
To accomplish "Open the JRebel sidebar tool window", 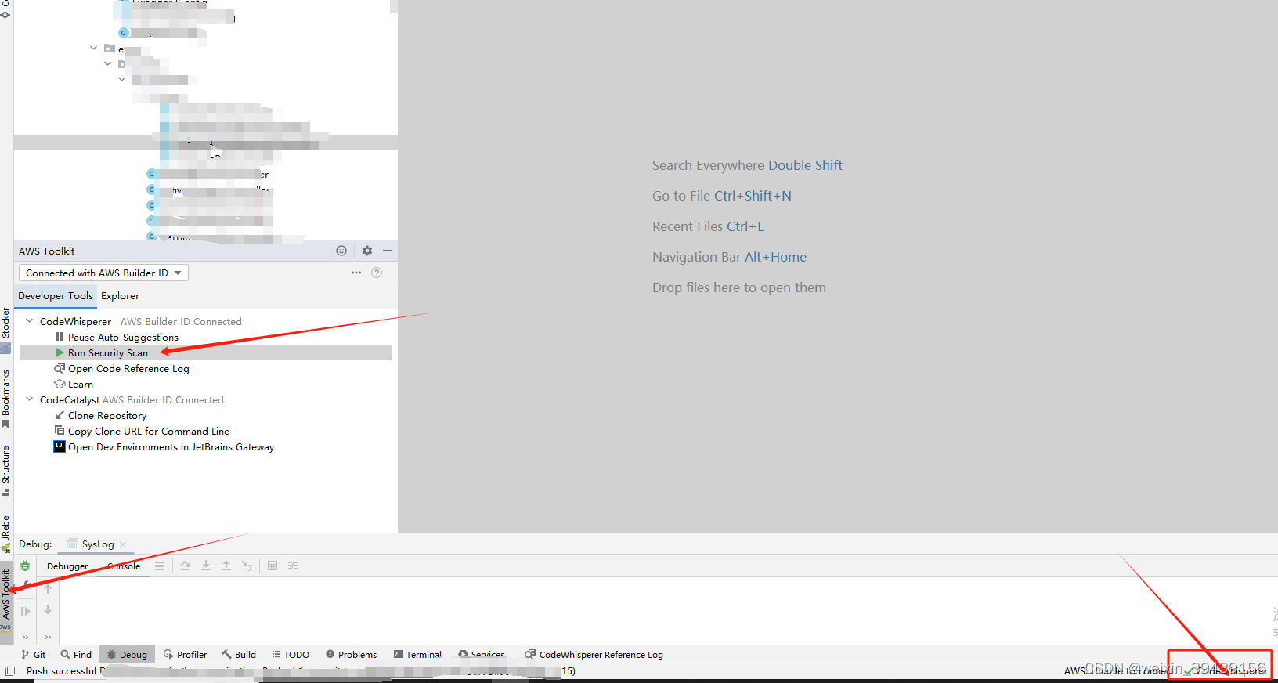I will (5, 533).
